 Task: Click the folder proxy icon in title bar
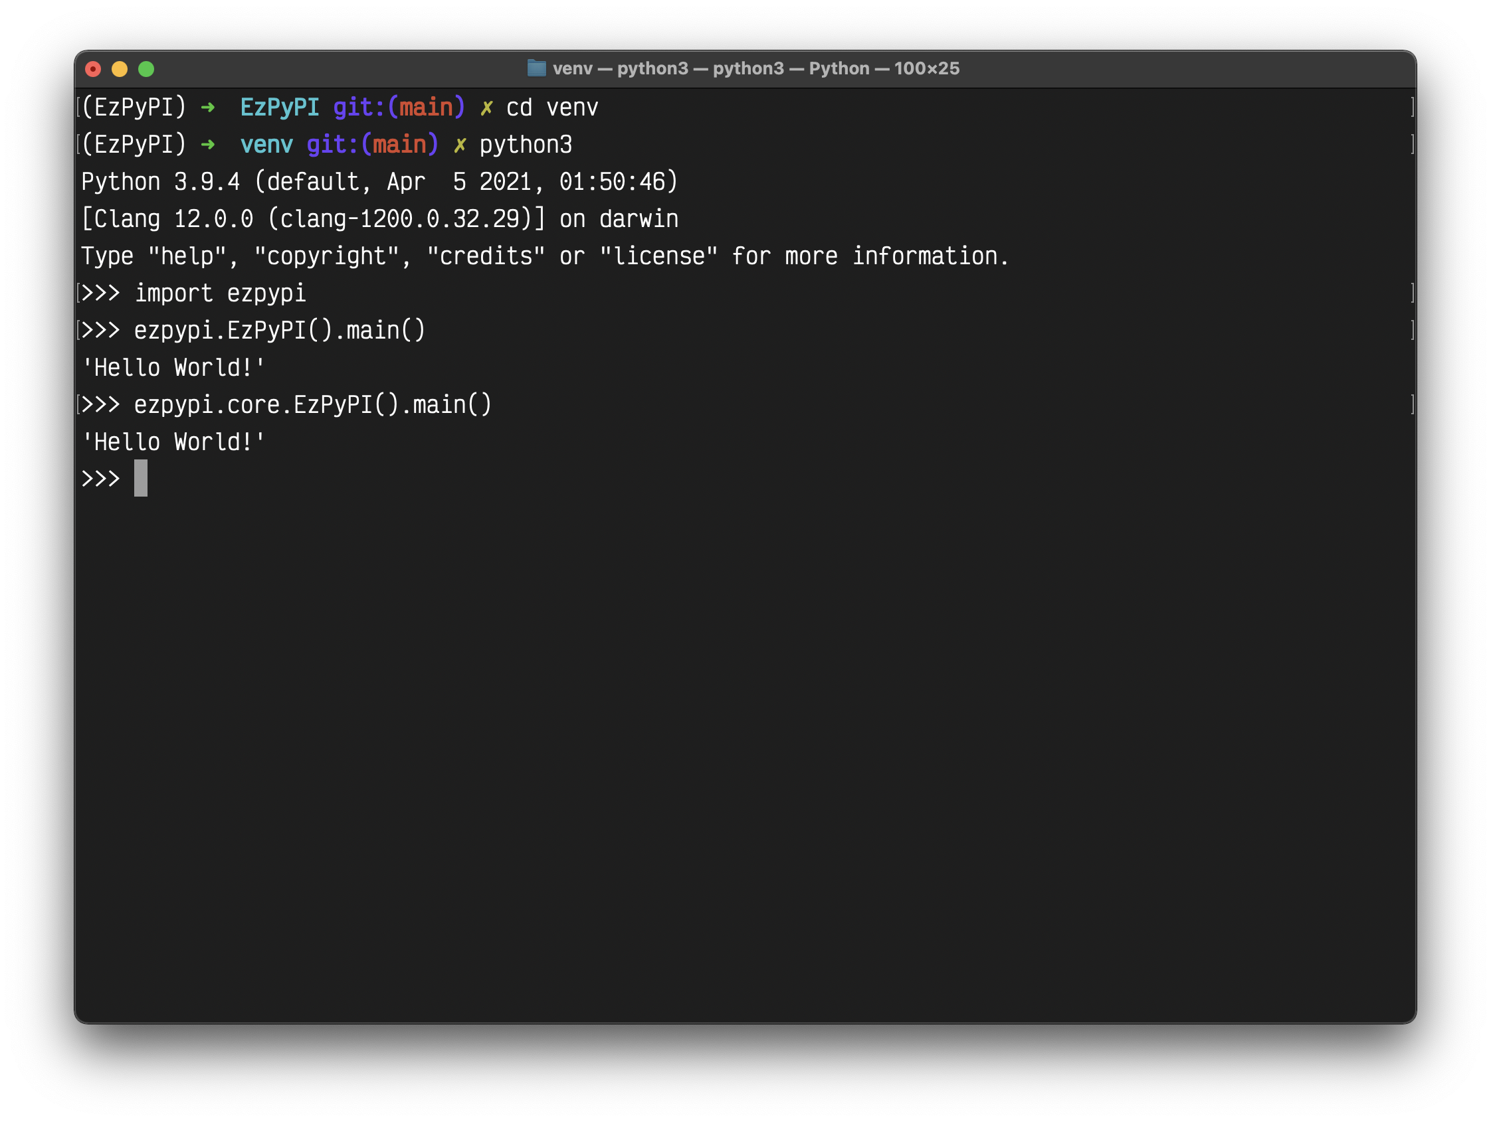pyautogui.click(x=536, y=68)
